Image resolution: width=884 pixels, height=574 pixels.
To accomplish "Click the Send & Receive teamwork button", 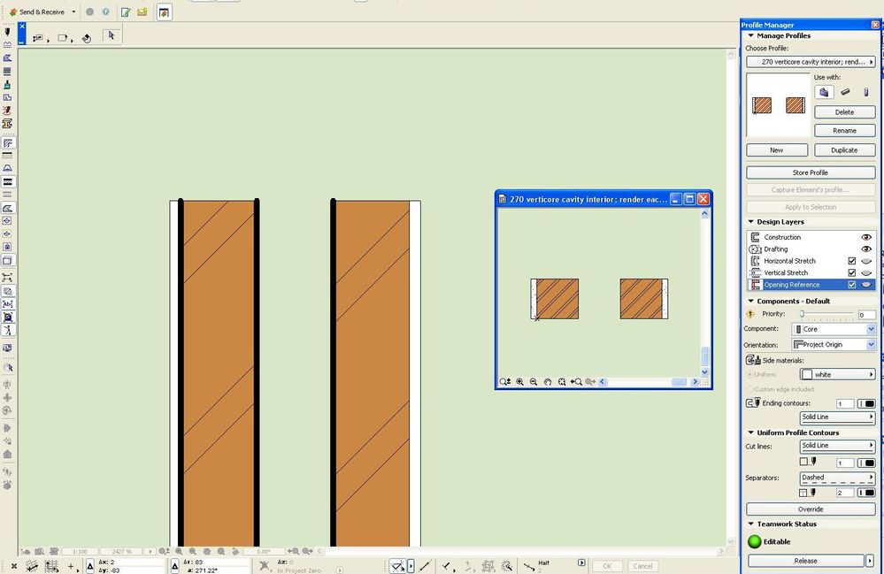I will (36, 11).
